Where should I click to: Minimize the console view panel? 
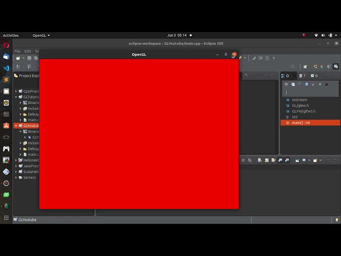click(328, 160)
